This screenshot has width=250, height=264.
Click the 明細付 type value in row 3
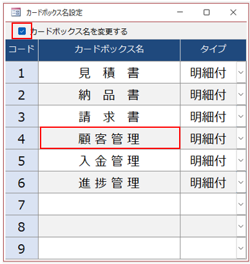(x=208, y=116)
